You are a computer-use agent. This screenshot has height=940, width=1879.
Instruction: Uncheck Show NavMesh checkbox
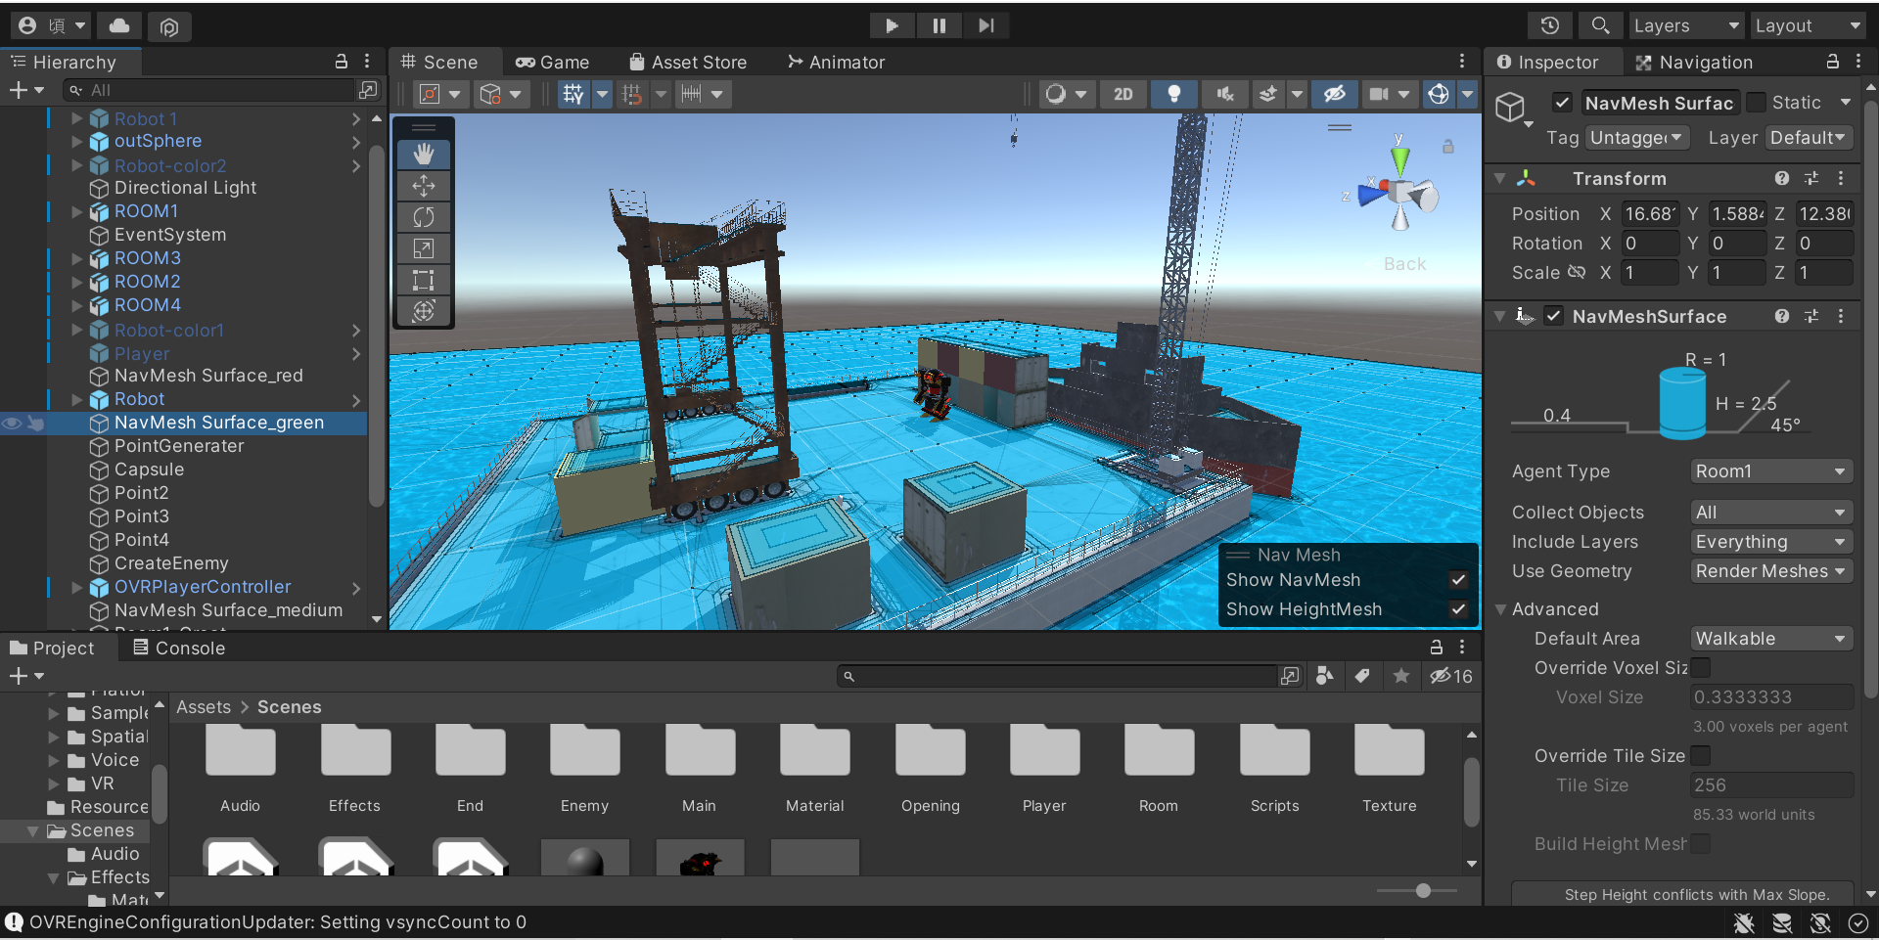coord(1458,580)
